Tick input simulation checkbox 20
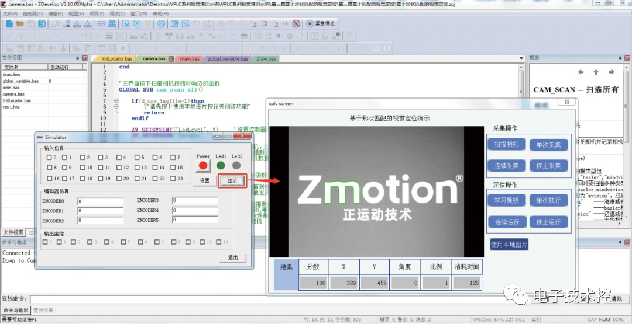Viewport: 632px width, 324px height. point(119,179)
